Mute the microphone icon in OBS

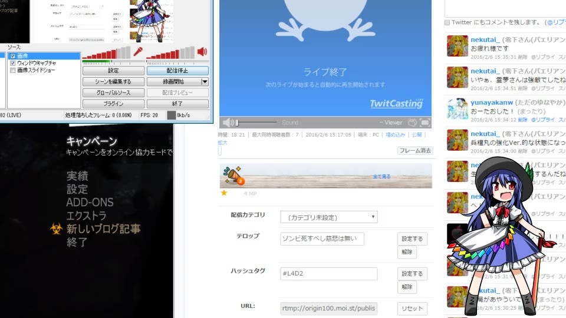138,52
